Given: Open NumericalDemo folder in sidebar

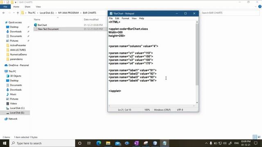Looking at the screenshot, I should [18, 54].
